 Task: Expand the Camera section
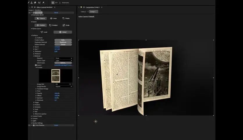[31, 119]
